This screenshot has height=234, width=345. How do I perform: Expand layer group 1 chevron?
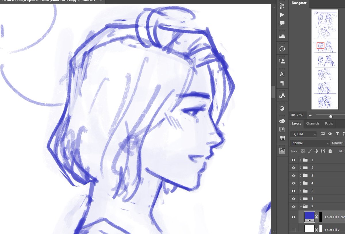pyautogui.click(x=301, y=160)
